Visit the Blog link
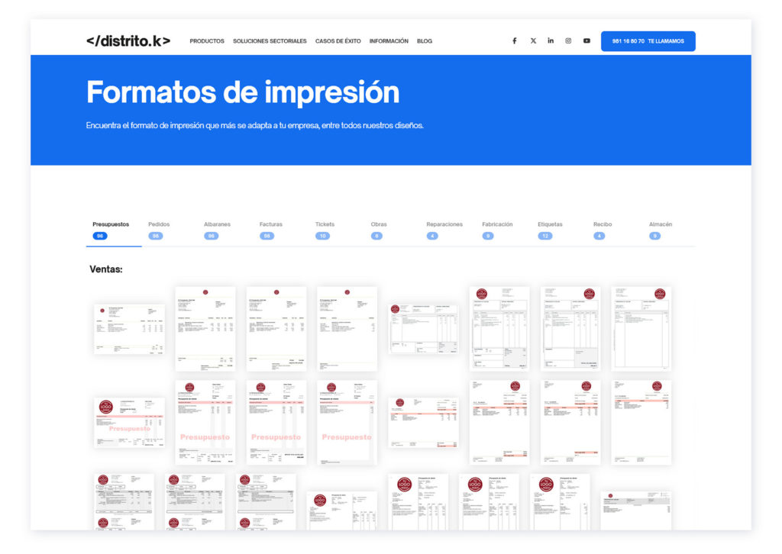This screenshot has height=554, width=782. click(x=425, y=41)
